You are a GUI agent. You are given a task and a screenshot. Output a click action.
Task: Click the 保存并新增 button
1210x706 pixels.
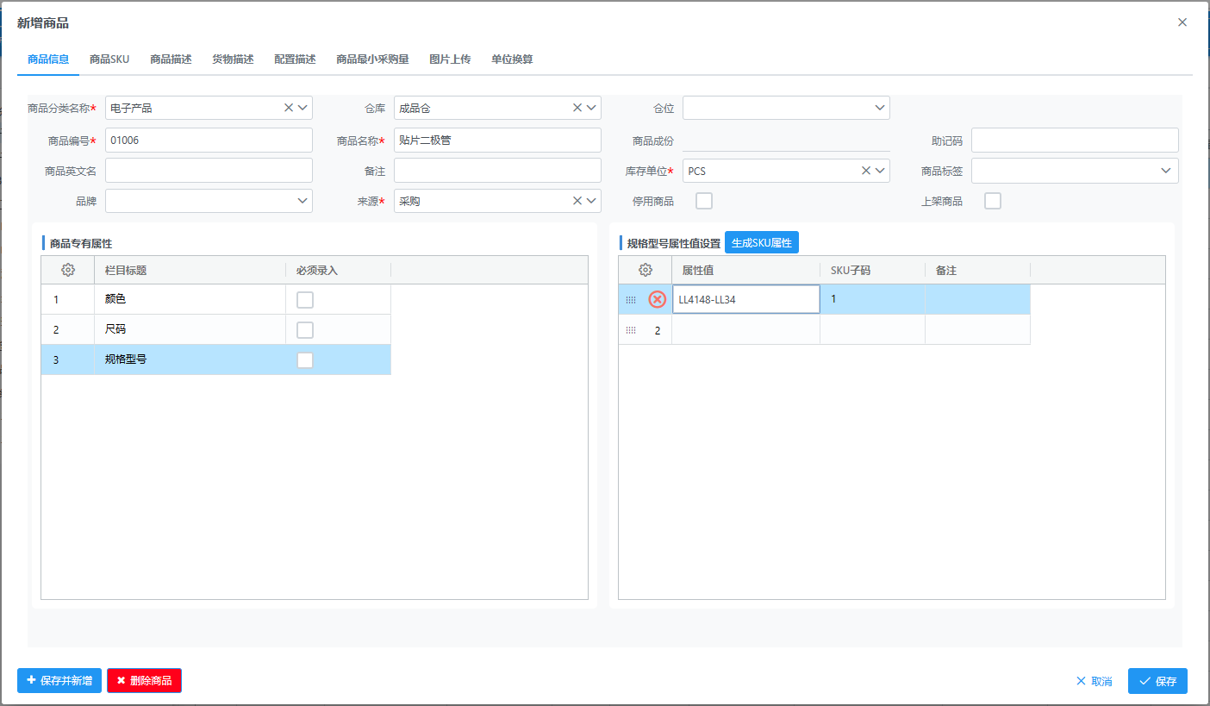(59, 681)
